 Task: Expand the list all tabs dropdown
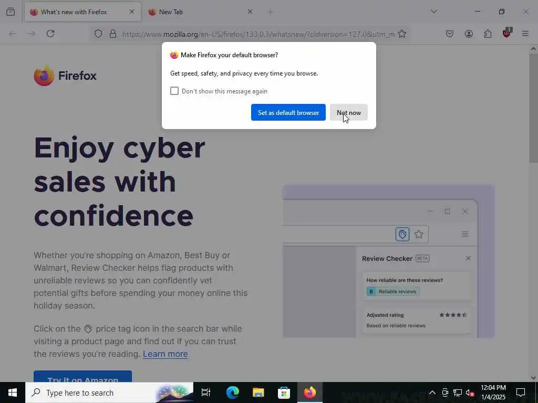(x=433, y=12)
